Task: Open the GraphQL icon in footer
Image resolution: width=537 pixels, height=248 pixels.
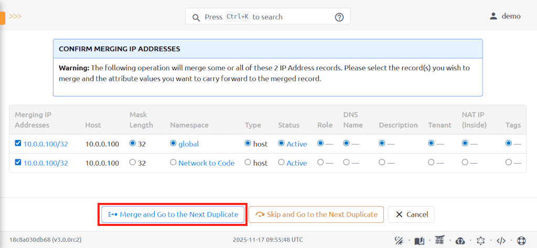Action: click(x=481, y=241)
